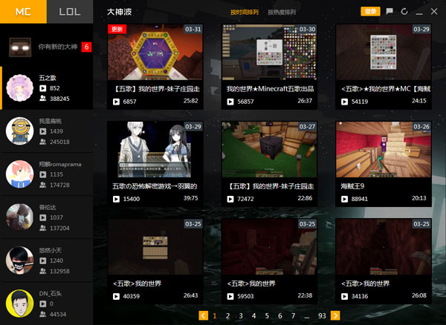Click the Herobrine head avatar icon
This screenshot has height=325, width=446.
point(20,47)
